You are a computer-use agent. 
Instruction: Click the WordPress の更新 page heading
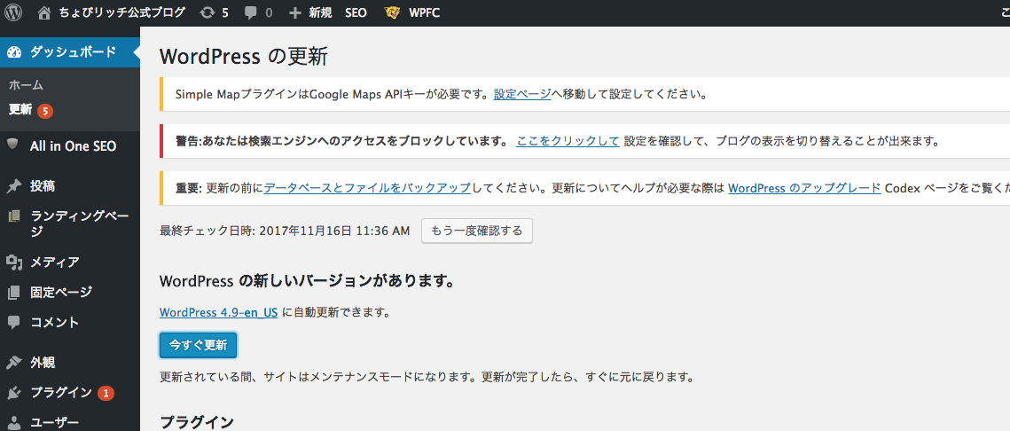point(244,57)
